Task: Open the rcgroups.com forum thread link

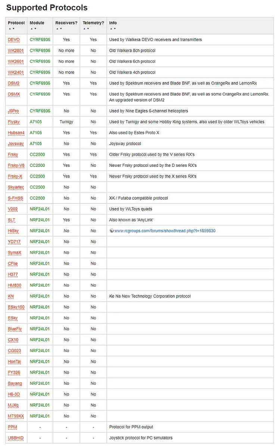Action: click(x=165, y=231)
